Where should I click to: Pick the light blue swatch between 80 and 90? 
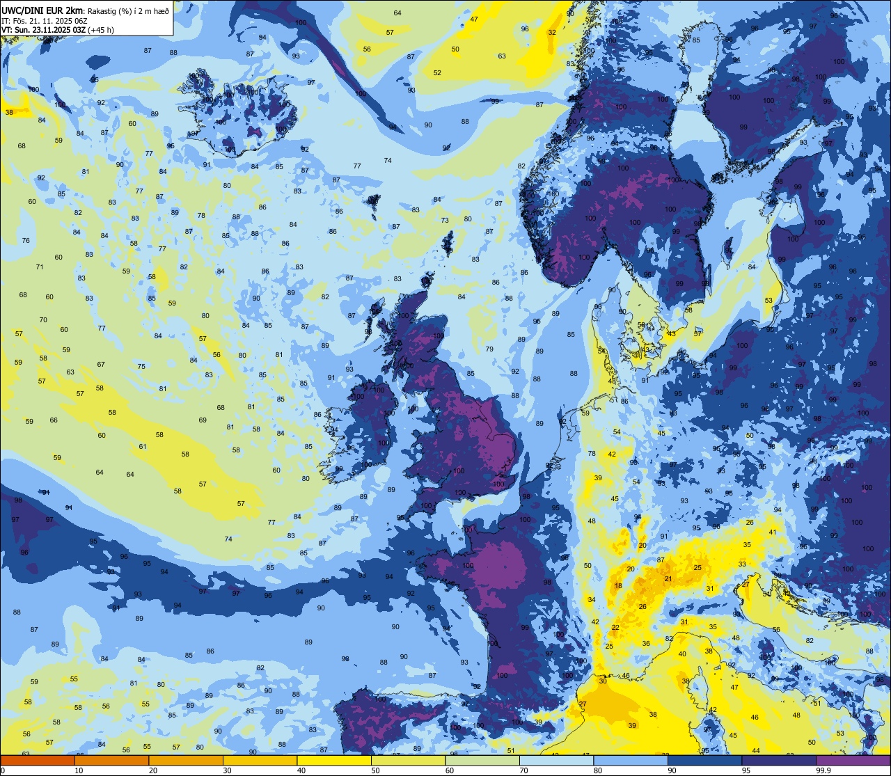click(631, 761)
